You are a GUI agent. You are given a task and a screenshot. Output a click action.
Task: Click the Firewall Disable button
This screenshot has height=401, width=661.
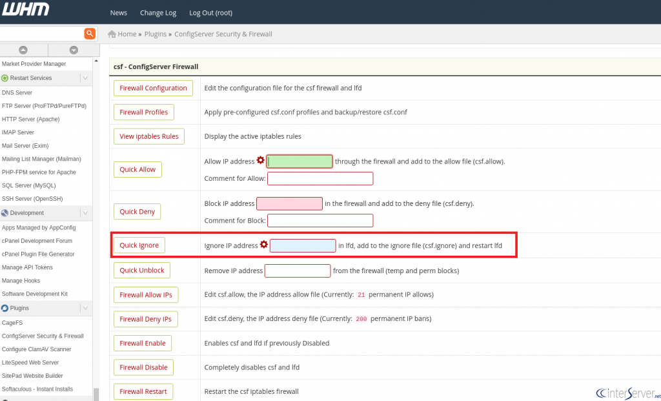(143, 367)
